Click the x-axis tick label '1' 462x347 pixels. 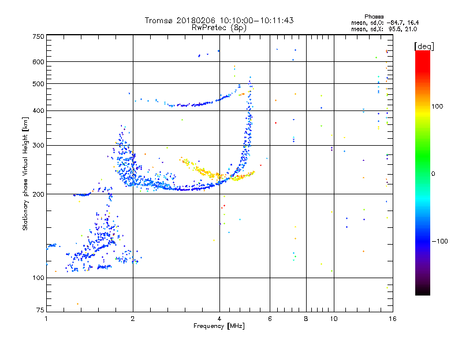coord(46,319)
